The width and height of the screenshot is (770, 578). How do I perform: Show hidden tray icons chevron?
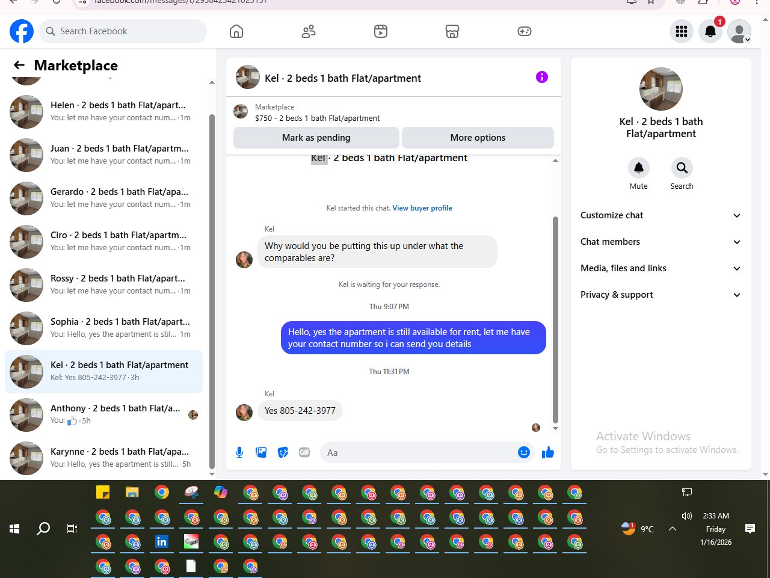click(x=673, y=529)
